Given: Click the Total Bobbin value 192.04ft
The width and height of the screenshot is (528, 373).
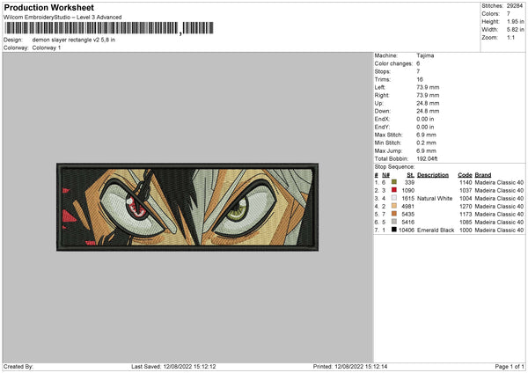Looking at the screenshot, I should point(427,159).
